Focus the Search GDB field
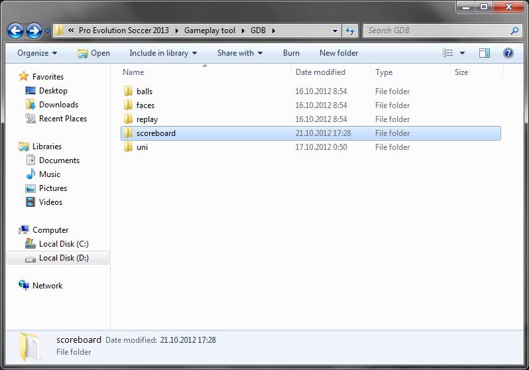The image size is (529, 370). 442,31
